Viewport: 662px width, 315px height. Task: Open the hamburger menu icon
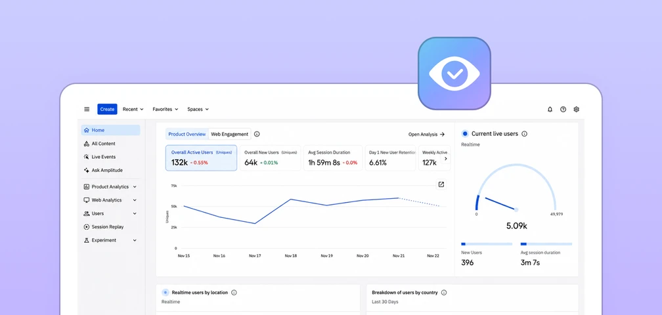pyautogui.click(x=87, y=109)
